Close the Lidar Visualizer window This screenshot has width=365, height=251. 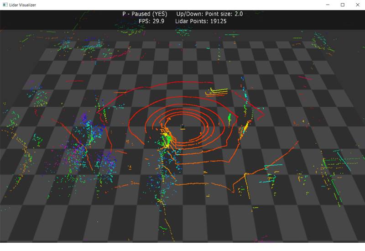(x=358, y=5)
